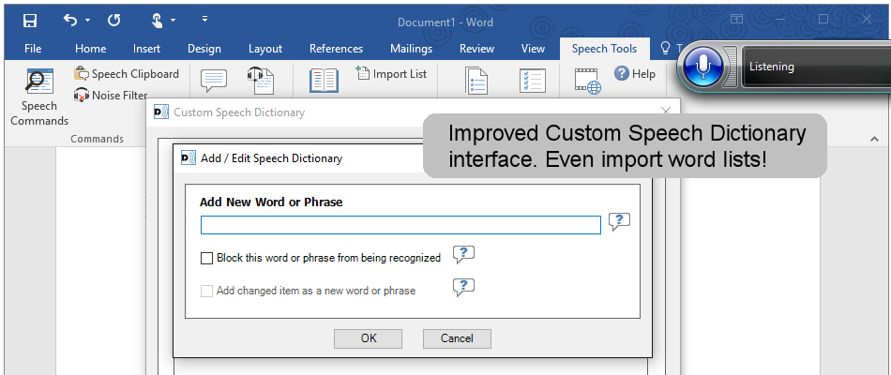Collapse the ribbon with the chevron
Screen dimensions: 891x375
pyautogui.click(x=874, y=139)
